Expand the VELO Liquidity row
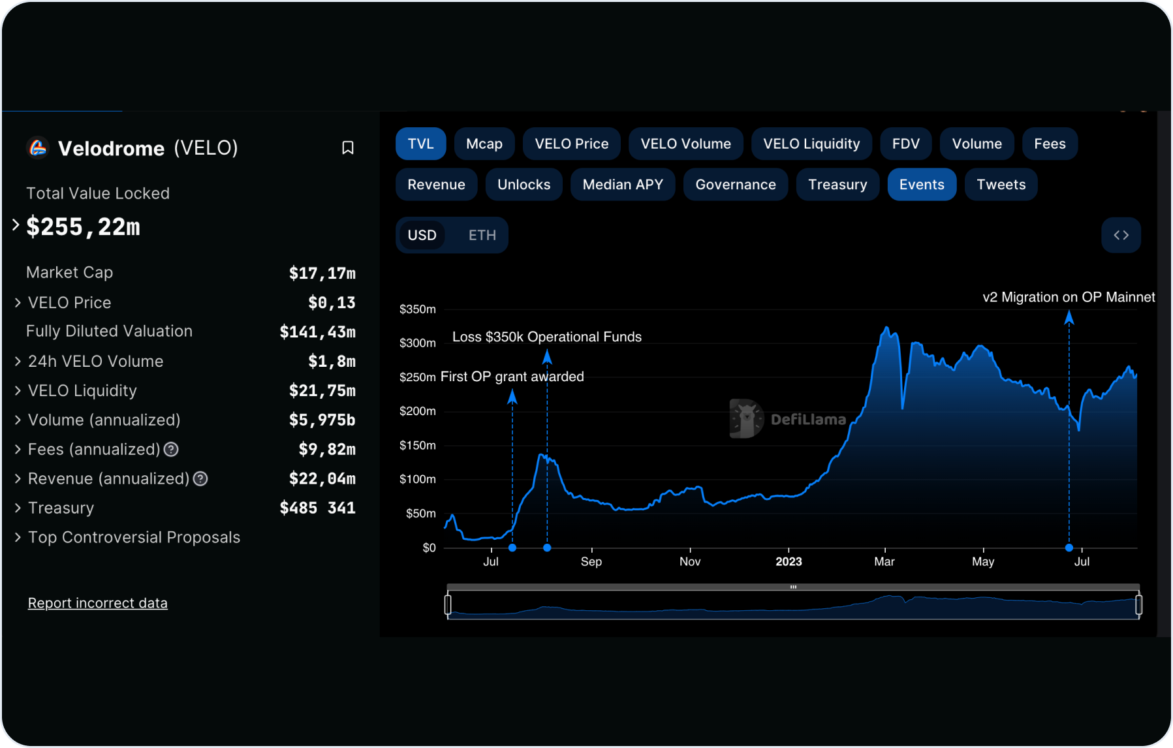Image resolution: width=1173 pixels, height=748 pixels. (18, 390)
